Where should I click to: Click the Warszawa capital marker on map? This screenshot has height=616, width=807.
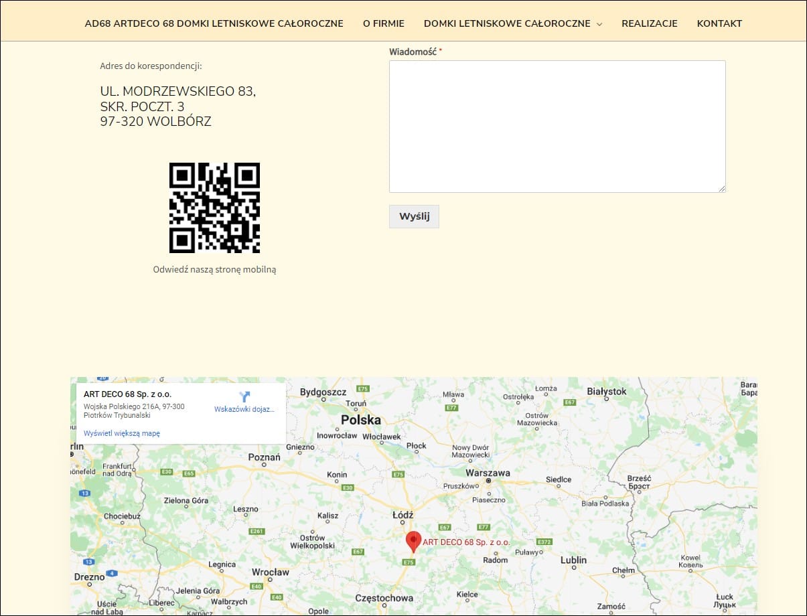click(x=489, y=481)
